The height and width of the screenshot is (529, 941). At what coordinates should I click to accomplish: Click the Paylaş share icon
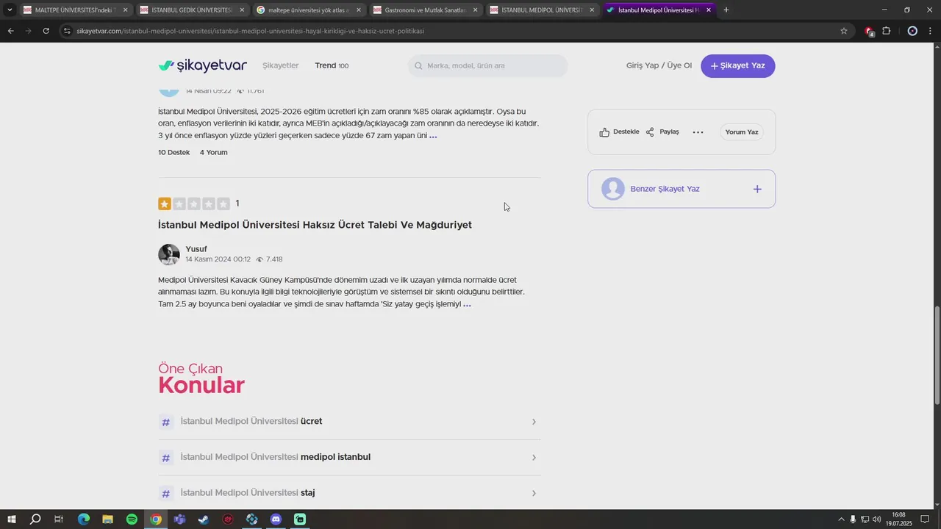tap(650, 132)
